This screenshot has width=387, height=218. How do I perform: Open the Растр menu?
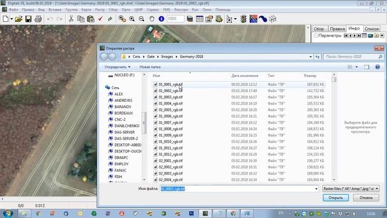100,10
